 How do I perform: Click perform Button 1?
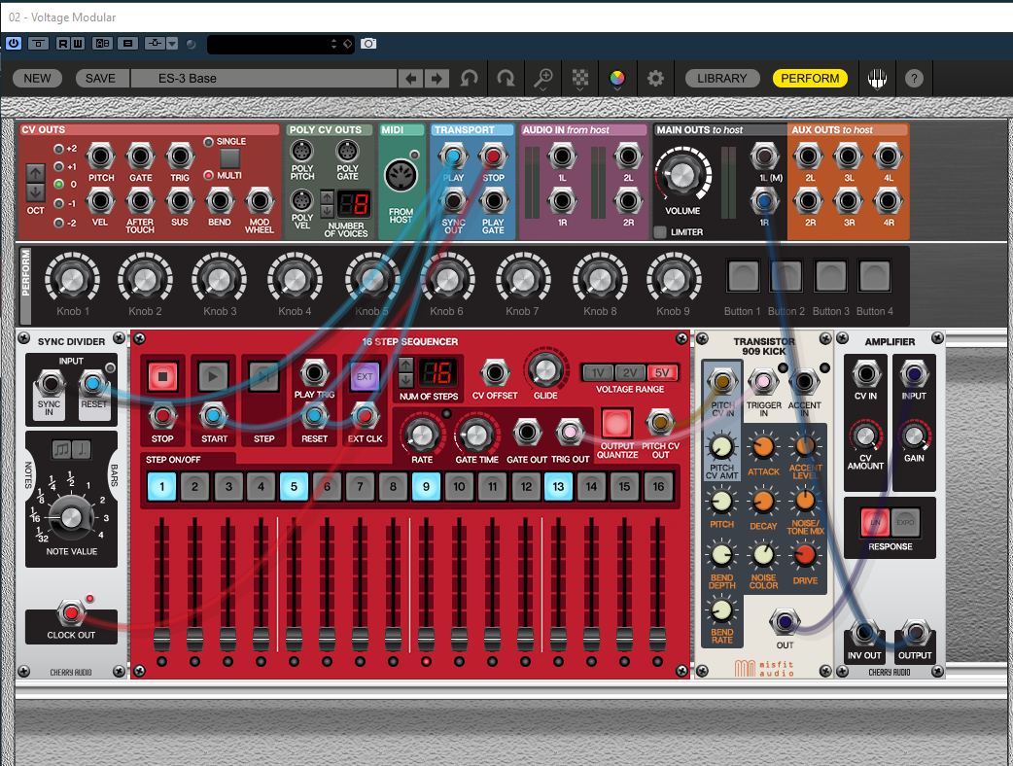pos(743,276)
